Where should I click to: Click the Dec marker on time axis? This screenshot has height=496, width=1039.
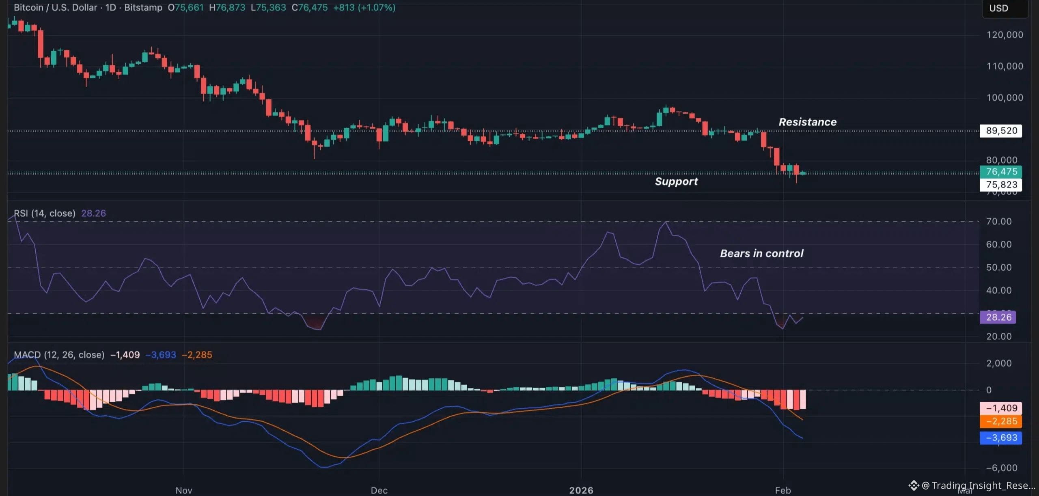coord(379,490)
